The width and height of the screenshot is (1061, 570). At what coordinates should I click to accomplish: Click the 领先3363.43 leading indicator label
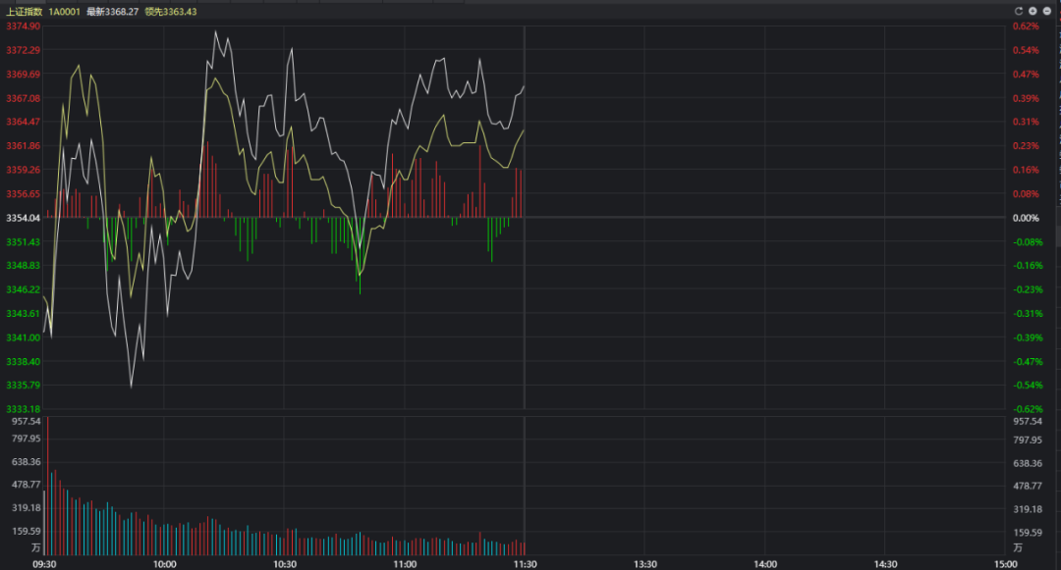(x=171, y=12)
